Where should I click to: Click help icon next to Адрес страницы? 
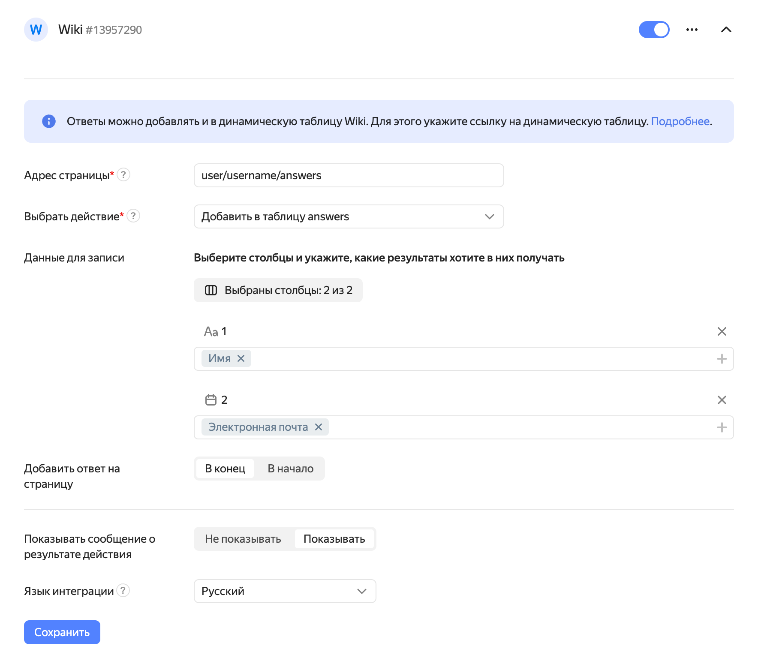[x=123, y=175]
